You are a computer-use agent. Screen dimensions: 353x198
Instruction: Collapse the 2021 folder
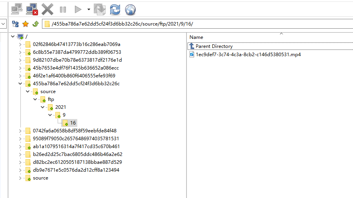tap(42, 107)
